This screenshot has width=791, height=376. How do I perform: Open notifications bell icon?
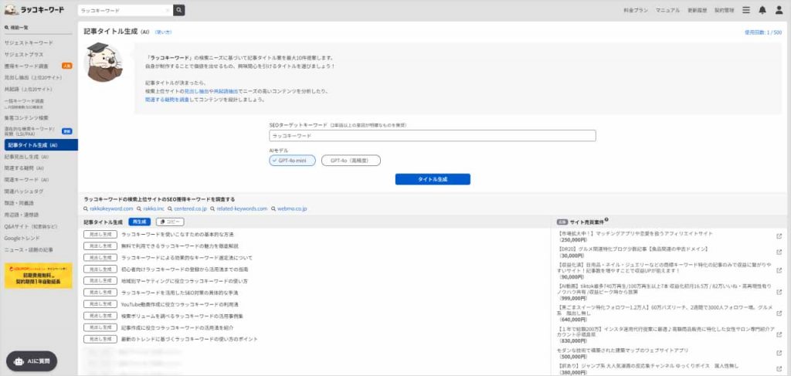(762, 10)
